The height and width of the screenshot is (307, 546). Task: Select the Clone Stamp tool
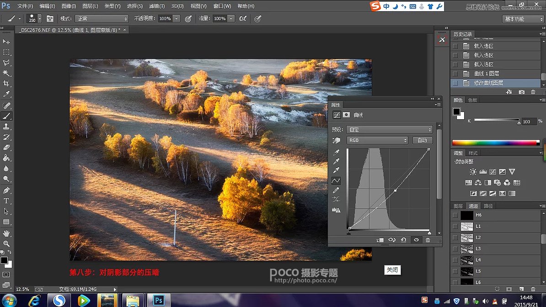(6, 127)
